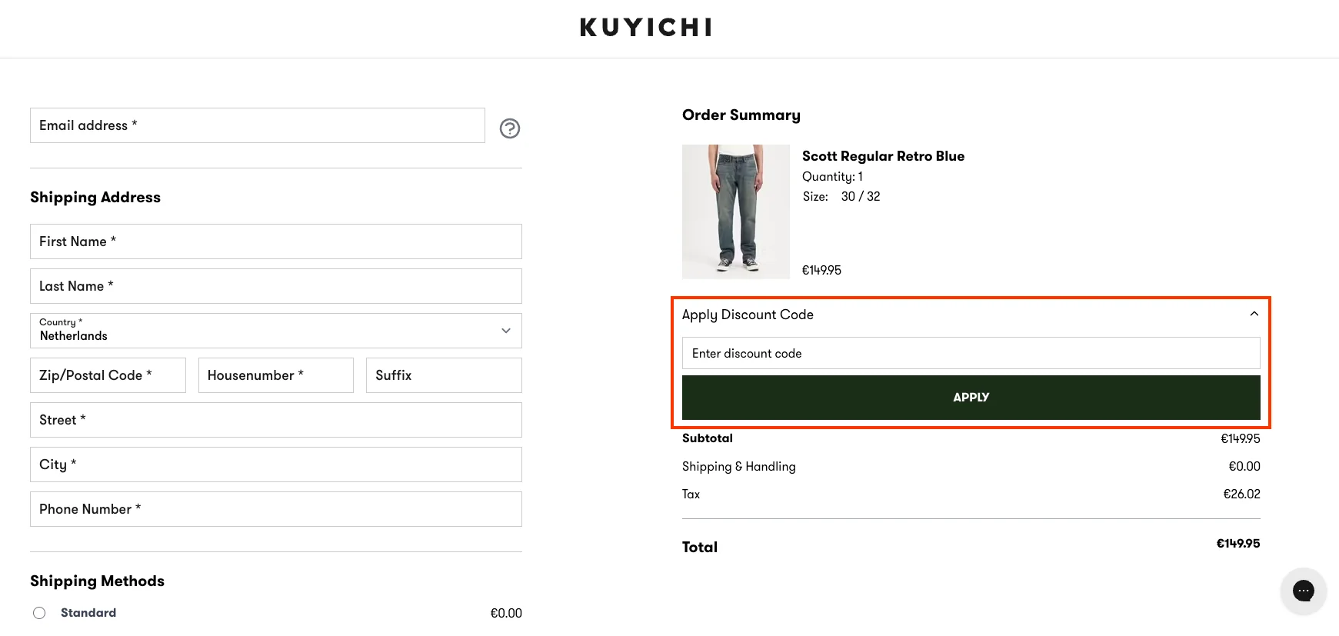Image resolution: width=1339 pixels, height=636 pixels.
Task: Click the City input field
Action: pos(275,464)
